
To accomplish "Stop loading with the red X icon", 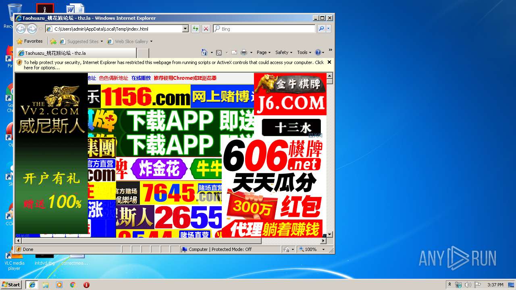I will [206, 29].
